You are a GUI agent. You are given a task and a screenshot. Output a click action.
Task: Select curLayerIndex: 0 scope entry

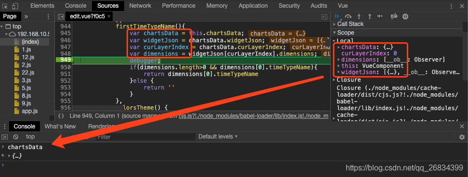coord(369,53)
